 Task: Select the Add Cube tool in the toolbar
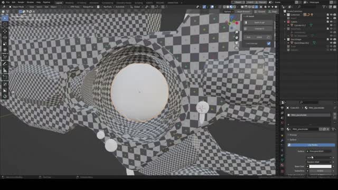pos(5,77)
